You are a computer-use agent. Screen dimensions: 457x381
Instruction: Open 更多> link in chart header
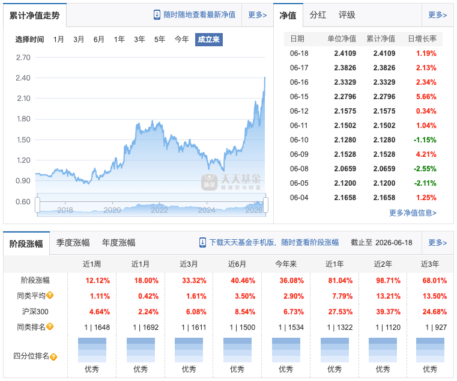coord(258,15)
